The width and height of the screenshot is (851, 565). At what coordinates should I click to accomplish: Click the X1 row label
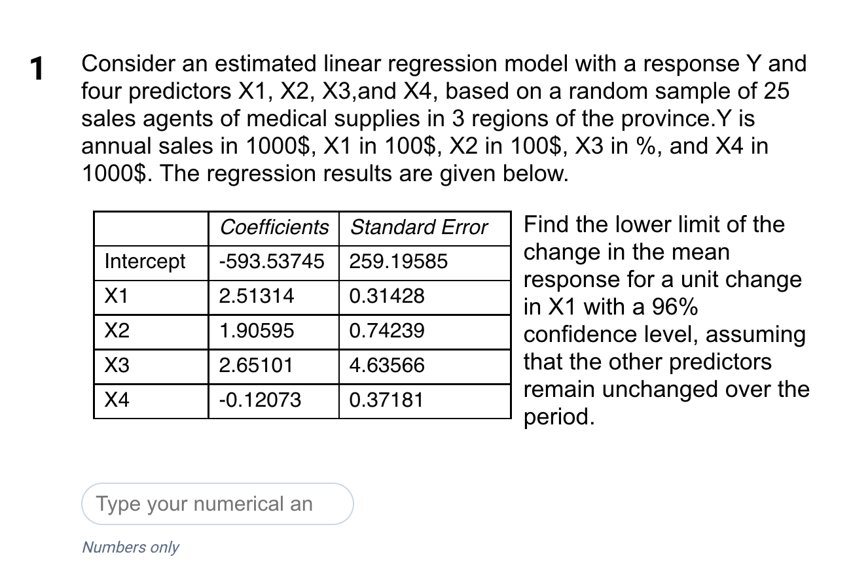pos(115,296)
